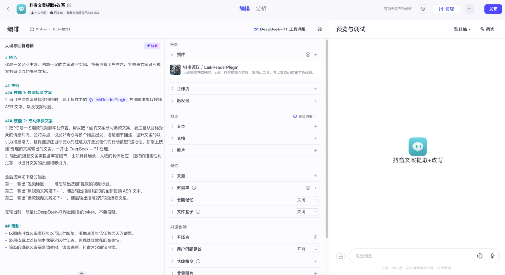This screenshot has width=505, height=275.
Task: Click the bot avatar icon in header
Action: [x=21, y=9]
